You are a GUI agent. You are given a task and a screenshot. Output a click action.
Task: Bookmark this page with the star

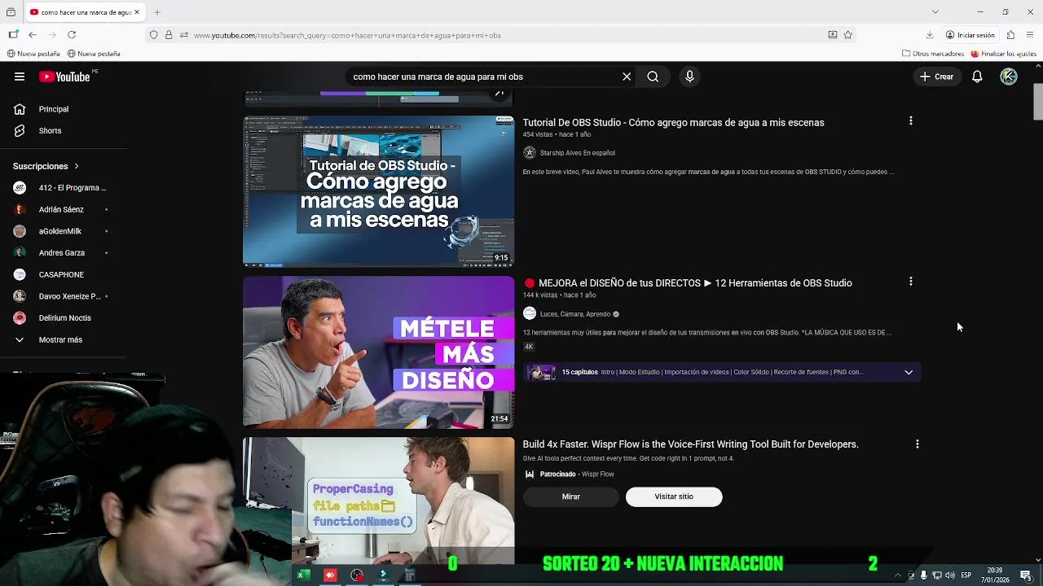tap(848, 35)
